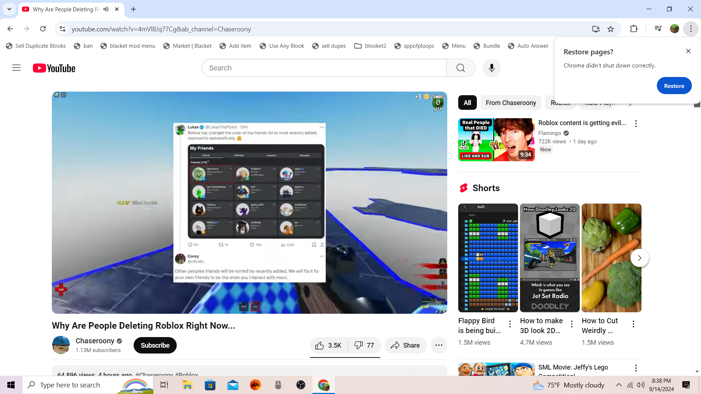Open more actions ellipsis under video
701x394 pixels.
pos(438,345)
